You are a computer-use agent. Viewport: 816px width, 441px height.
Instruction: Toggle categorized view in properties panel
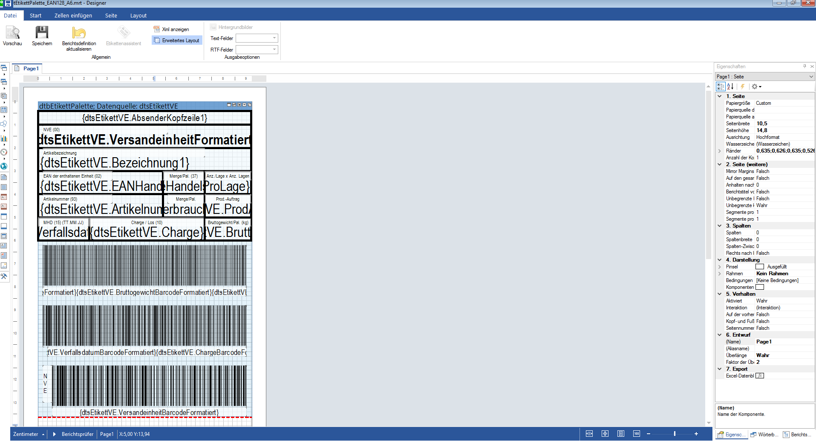(720, 86)
